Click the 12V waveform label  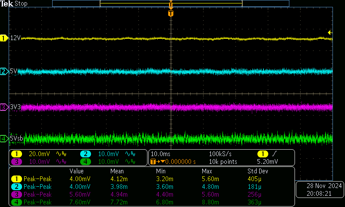point(15,38)
